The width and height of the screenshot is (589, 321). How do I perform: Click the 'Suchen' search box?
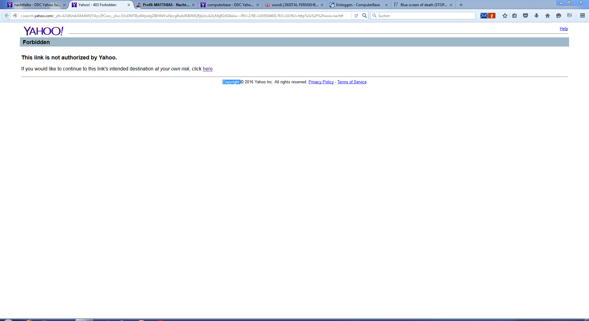tap(423, 16)
